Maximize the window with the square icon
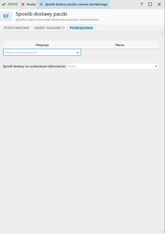This screenshot has width=165, height=234. pos(150,4)
